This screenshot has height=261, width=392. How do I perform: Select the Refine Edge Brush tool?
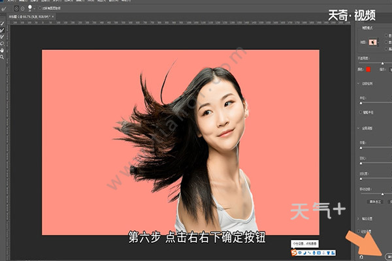pyautogui.click(x=3, y=31)
